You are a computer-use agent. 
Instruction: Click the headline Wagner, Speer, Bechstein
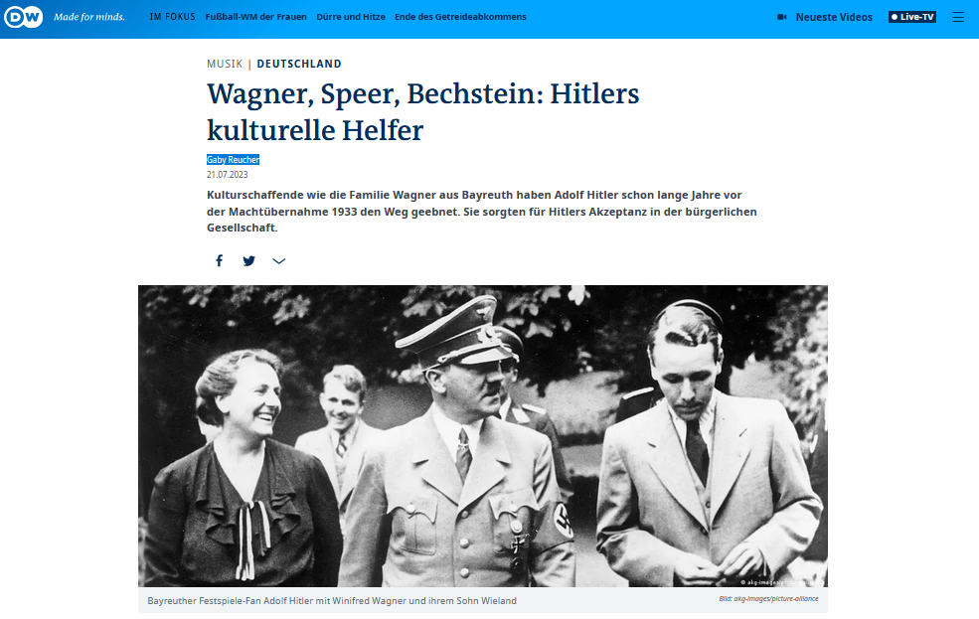coord(422,112)
